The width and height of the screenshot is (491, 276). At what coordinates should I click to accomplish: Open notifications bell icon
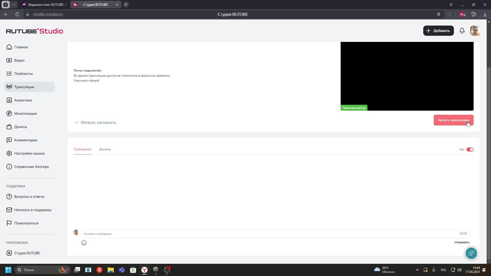coord(462,31)
